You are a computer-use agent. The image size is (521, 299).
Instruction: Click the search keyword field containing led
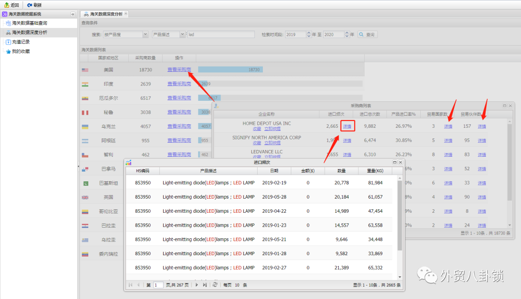pos(221,34)
